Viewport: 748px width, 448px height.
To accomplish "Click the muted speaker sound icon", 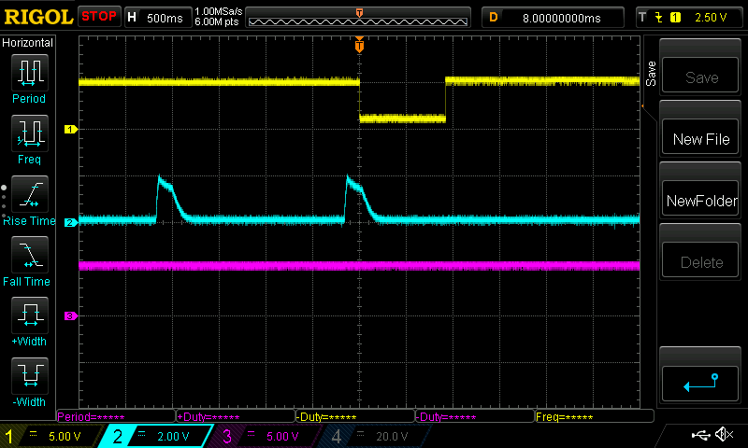I will [725, 434].
